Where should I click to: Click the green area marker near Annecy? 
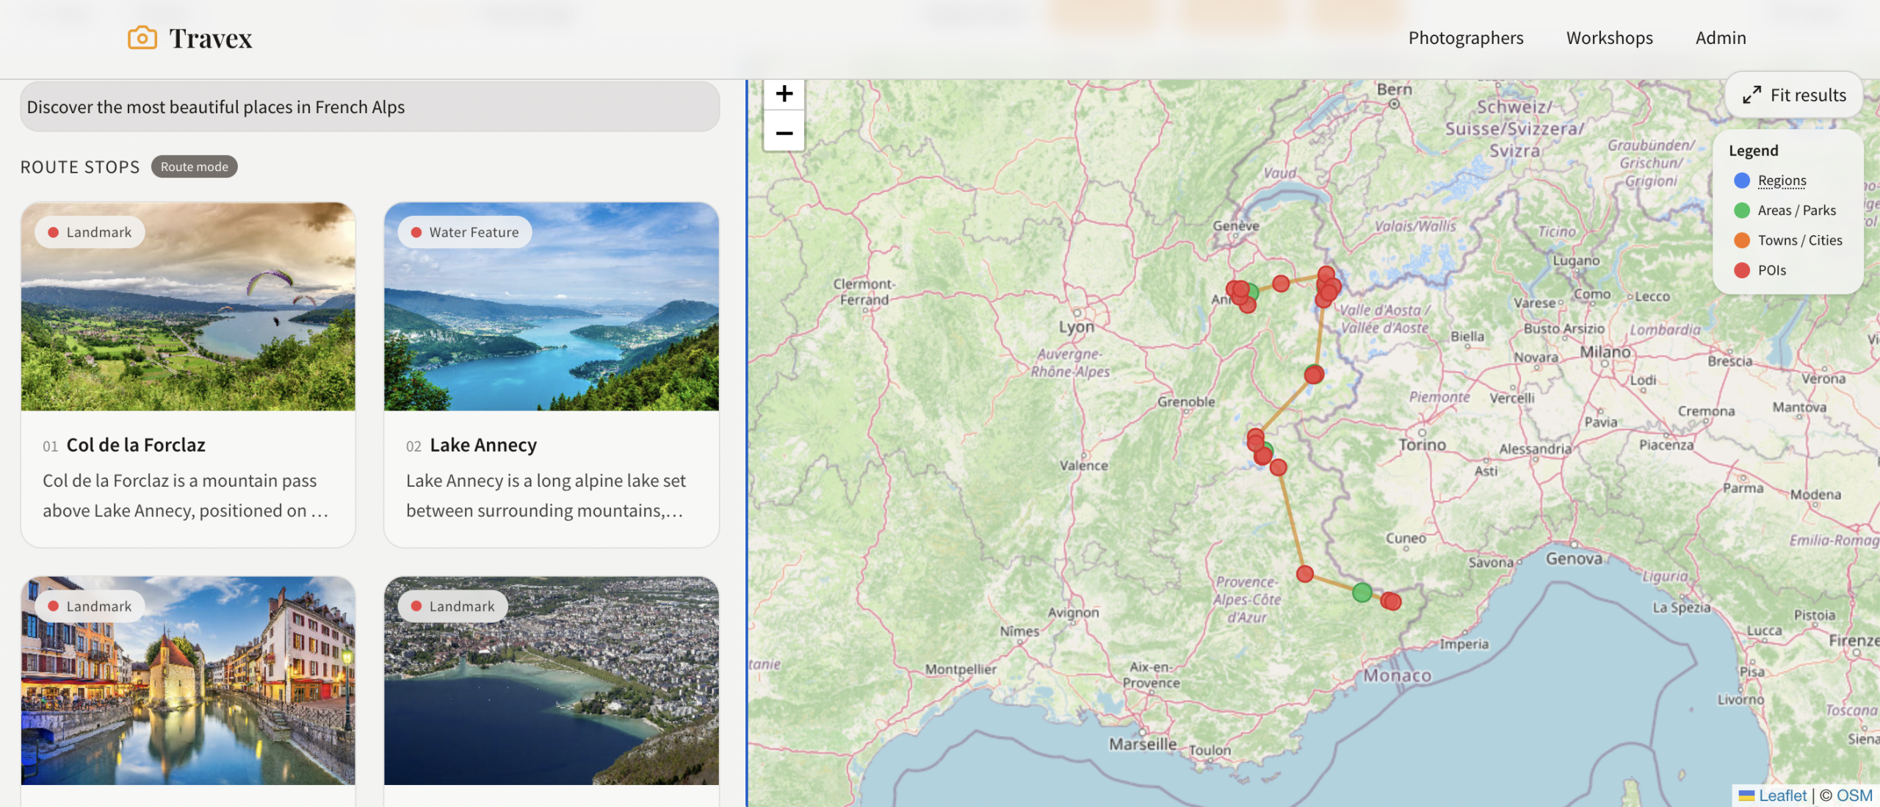(1251, 292)
